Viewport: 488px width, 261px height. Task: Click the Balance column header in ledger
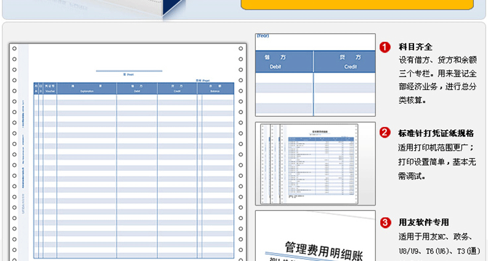215,89
